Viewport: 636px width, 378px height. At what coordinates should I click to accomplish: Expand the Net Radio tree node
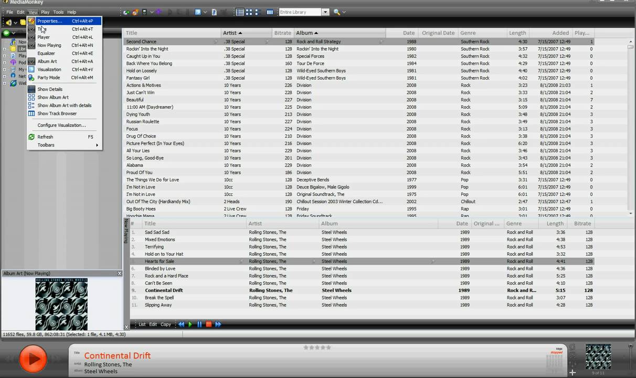click(5, 76)
